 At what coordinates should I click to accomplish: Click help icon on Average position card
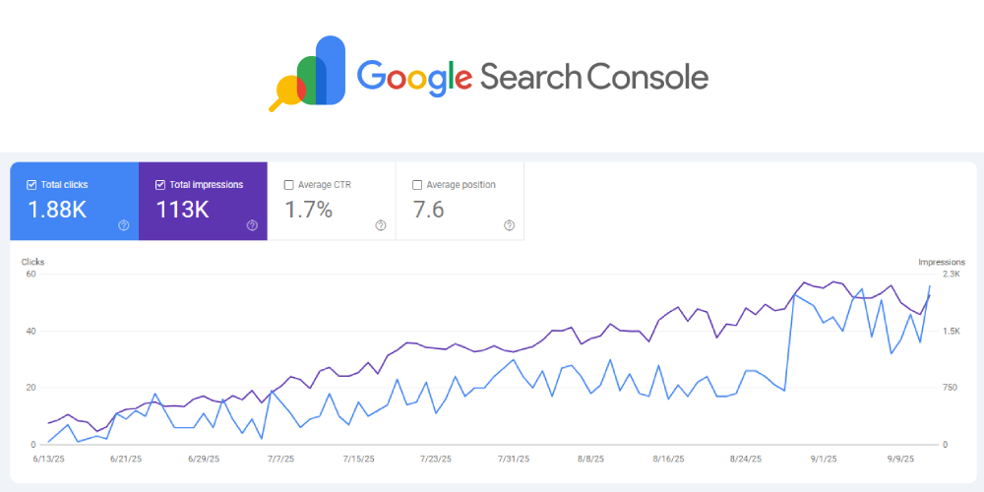pos(509,225)
